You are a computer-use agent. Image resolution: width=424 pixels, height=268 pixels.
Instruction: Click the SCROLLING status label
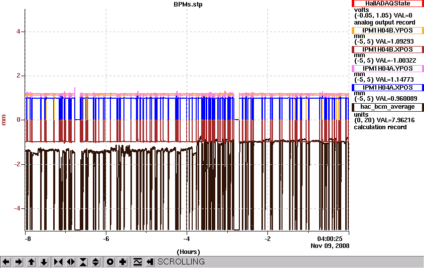(x=181, y=262)
